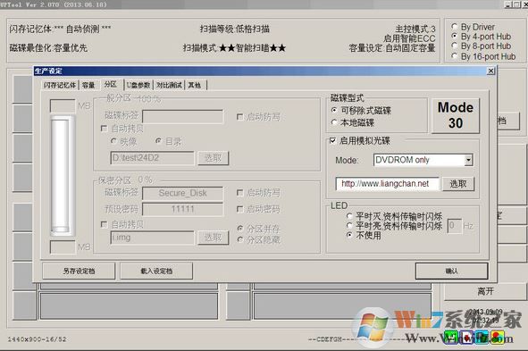
Task: Click the cyan status icon at bottom right
Action: (482, 338)
